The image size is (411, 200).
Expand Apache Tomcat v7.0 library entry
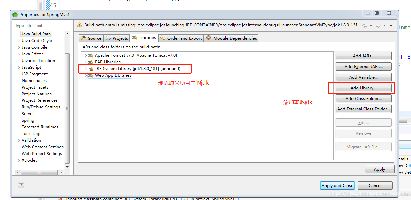point(86,55)
